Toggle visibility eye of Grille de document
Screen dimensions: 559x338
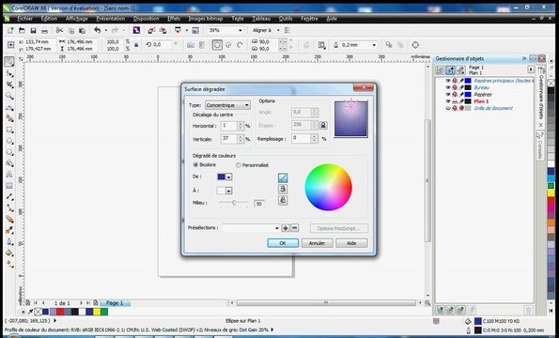[x=448, y=108]
